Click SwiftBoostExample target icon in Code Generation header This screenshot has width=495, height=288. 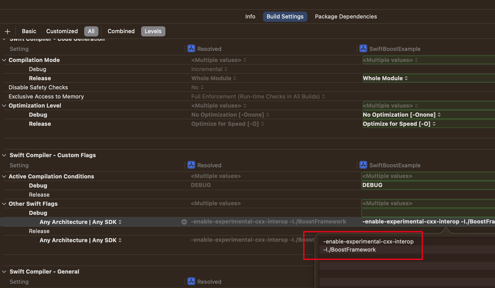[x=363, y=49]
